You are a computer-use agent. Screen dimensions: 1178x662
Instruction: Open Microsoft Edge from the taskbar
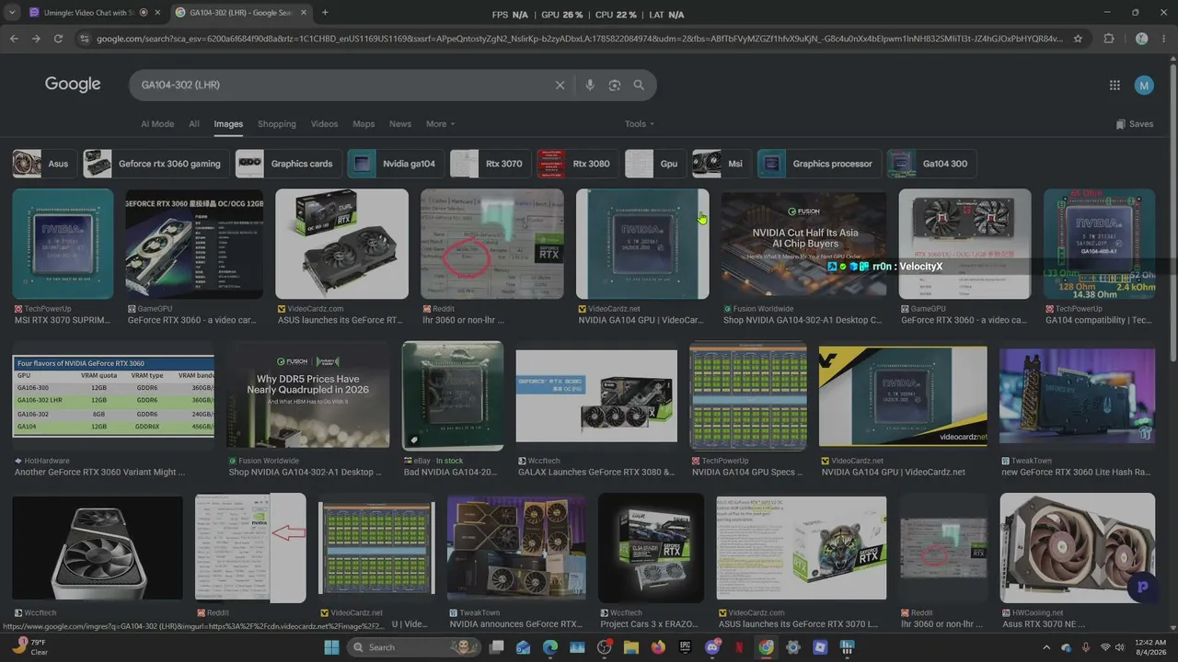click(x=550, y=647)
